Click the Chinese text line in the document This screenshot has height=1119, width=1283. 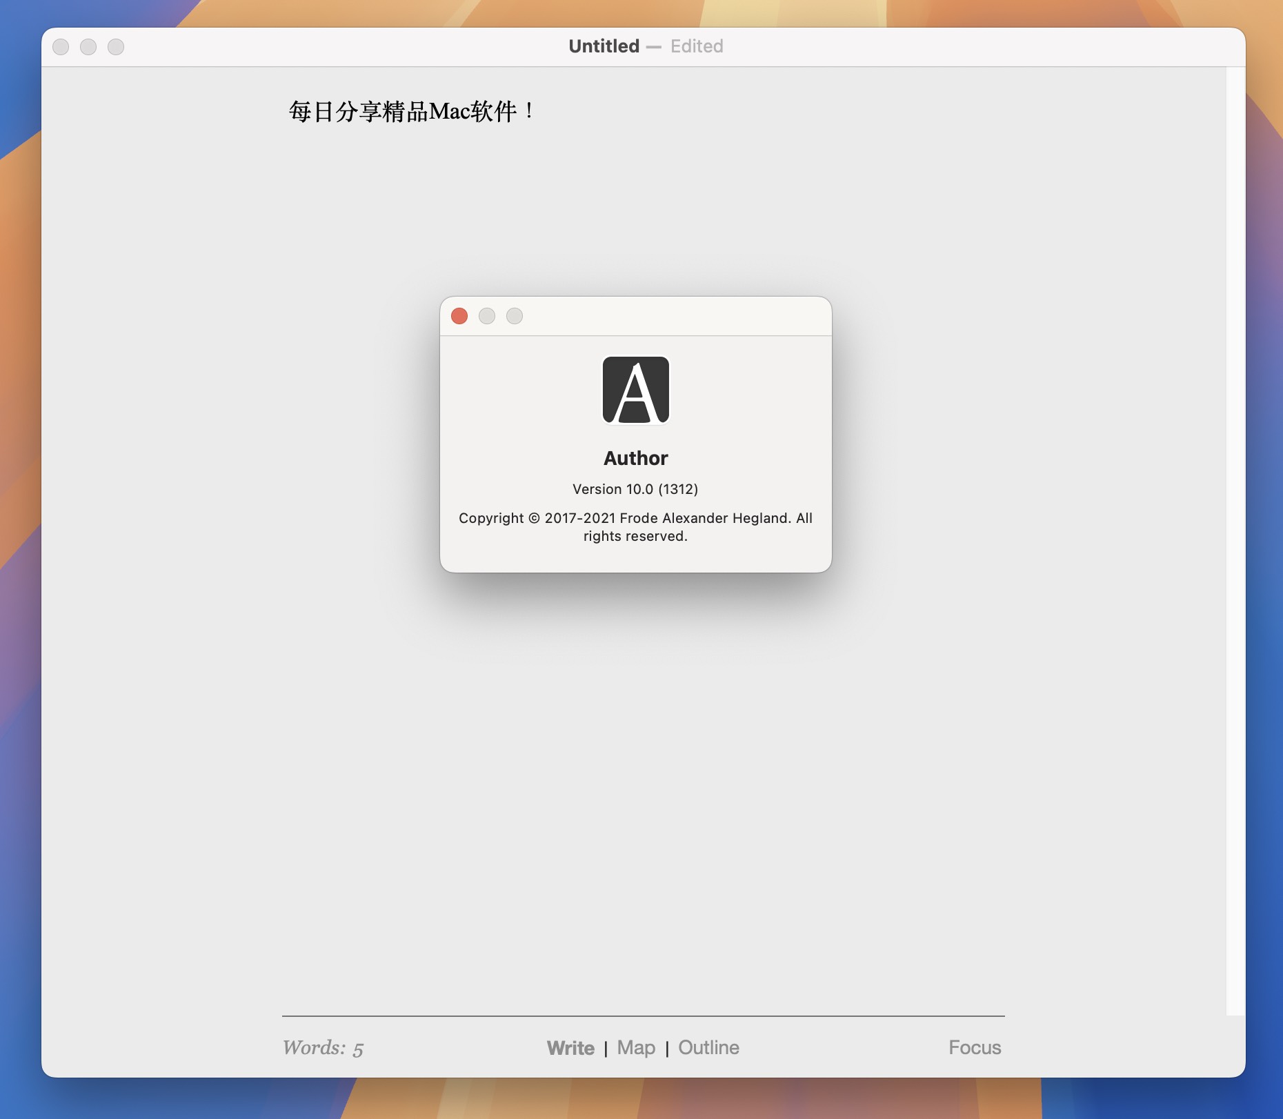pos(412,111)
